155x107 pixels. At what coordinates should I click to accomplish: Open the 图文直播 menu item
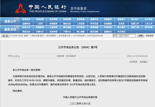point(67,27)
